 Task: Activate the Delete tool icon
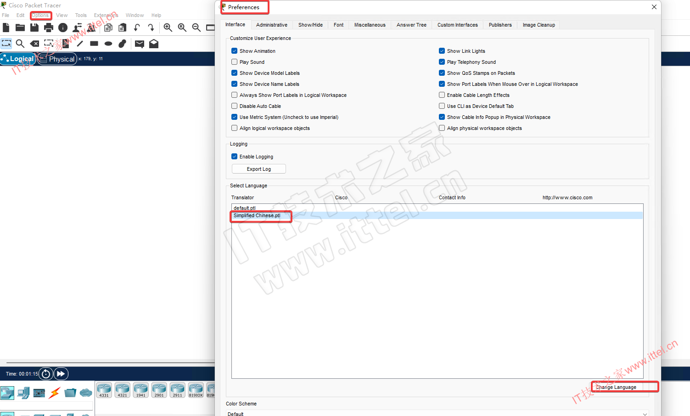[x=34, y=44]
